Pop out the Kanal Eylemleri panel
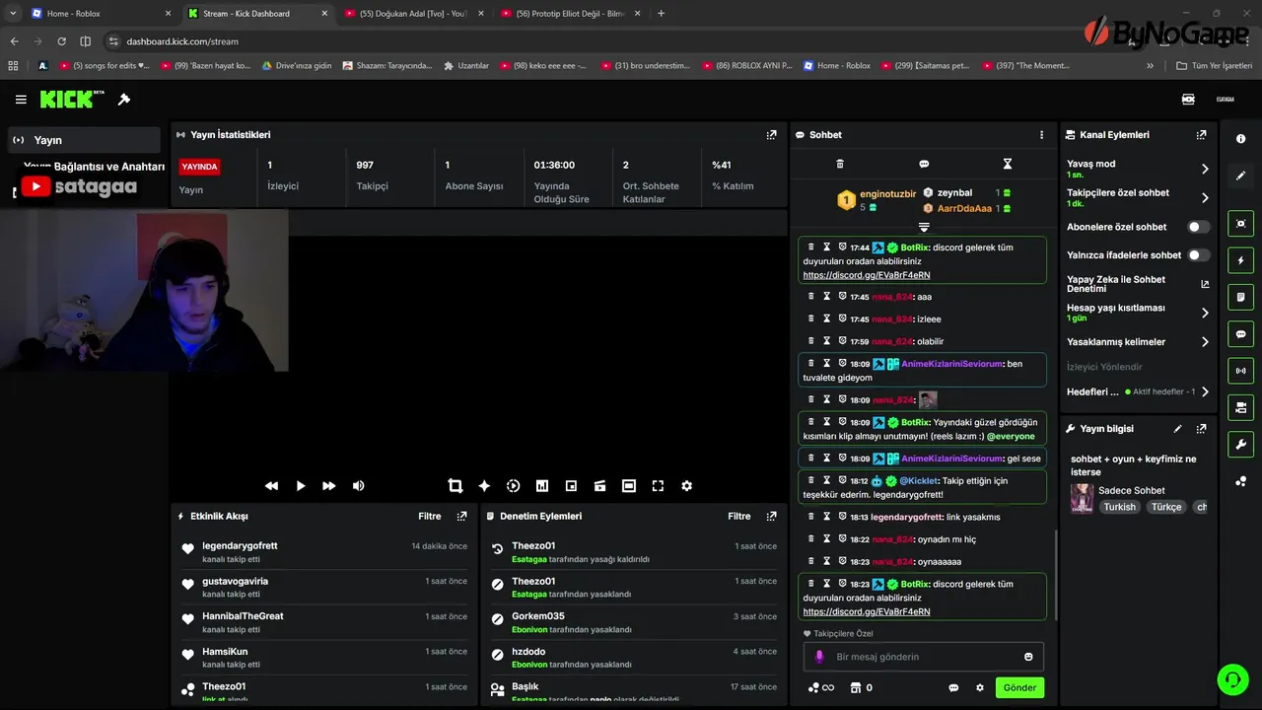This screenshot has width=1262, height=710. click(x=1201, y=135)
